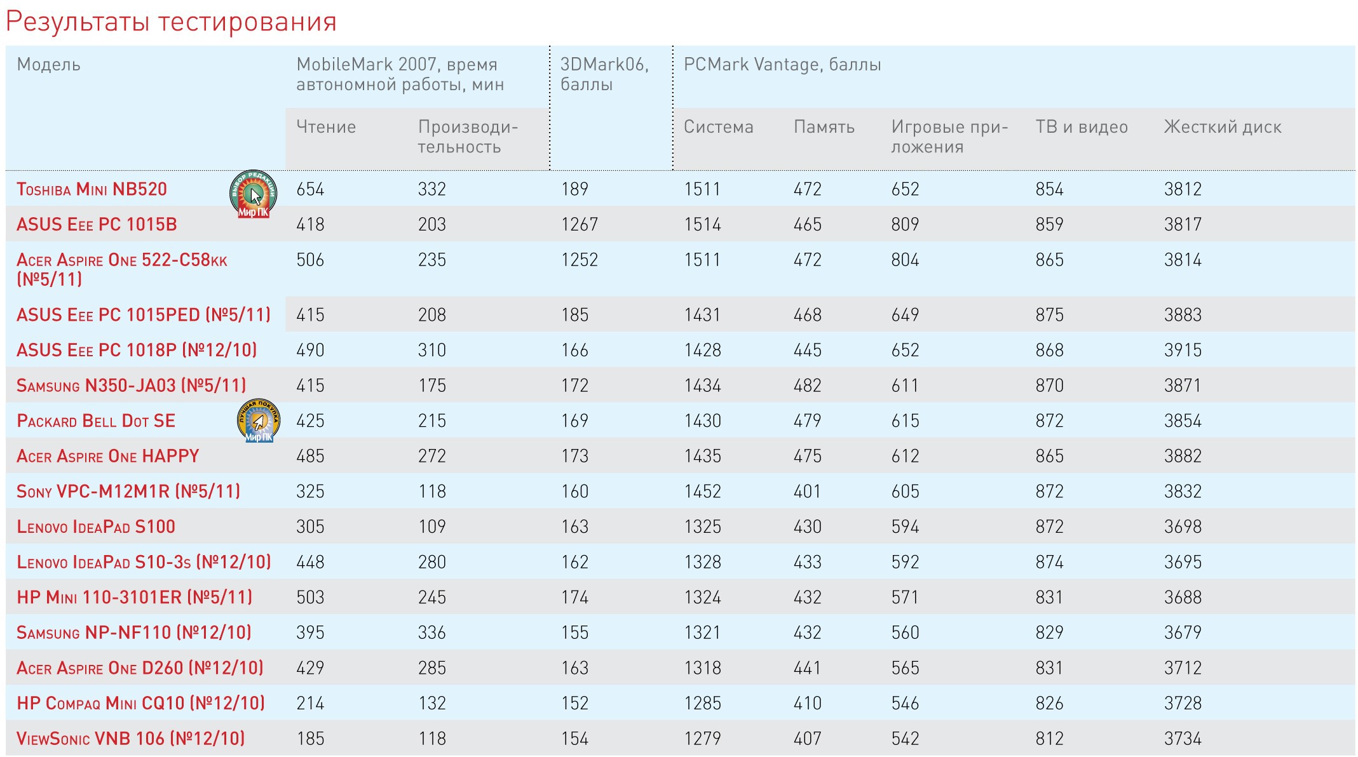This screenshot has width=1358, height=757.
Task: Open the ASUS Eee PC 1015B row title
Action: [x=97, y=225]
